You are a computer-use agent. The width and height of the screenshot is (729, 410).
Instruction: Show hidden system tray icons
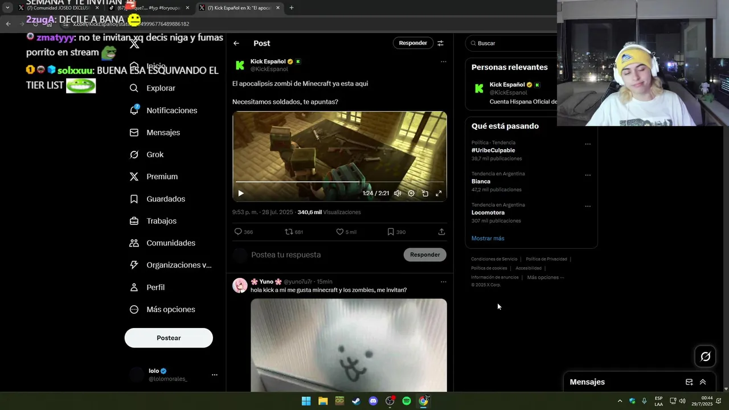click(x=620, y=401)
